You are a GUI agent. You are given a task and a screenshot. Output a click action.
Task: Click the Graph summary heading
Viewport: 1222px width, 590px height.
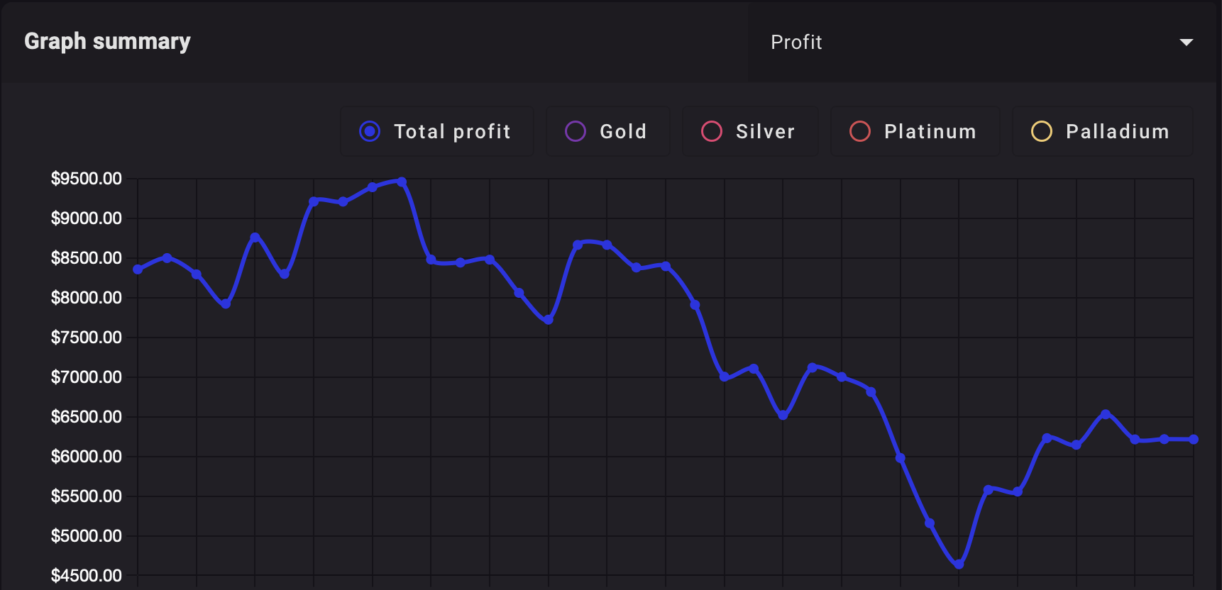coord(107,41)
